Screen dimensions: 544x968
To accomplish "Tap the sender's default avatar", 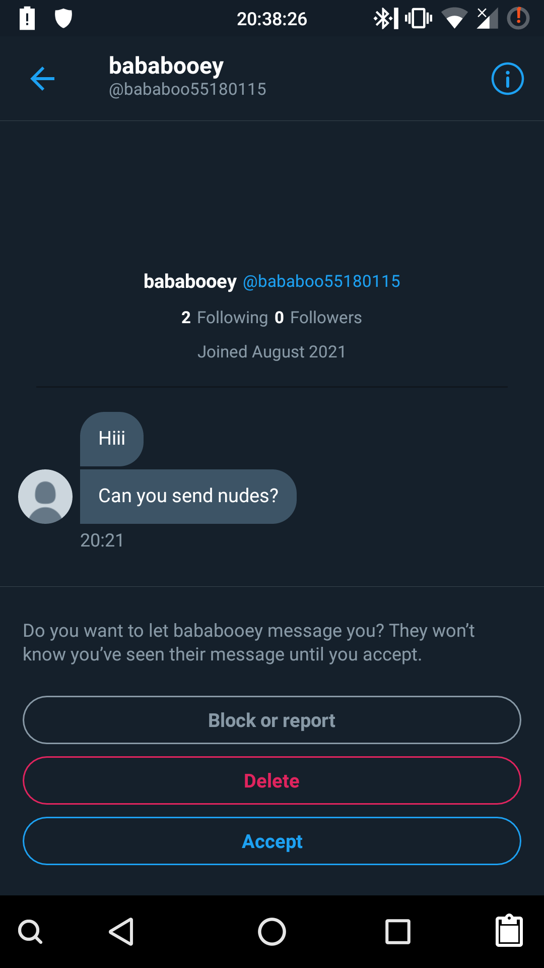I will point(45,497).
